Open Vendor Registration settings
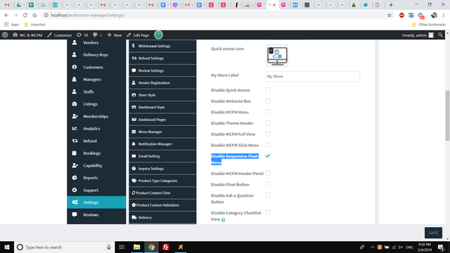 [162, 83]
